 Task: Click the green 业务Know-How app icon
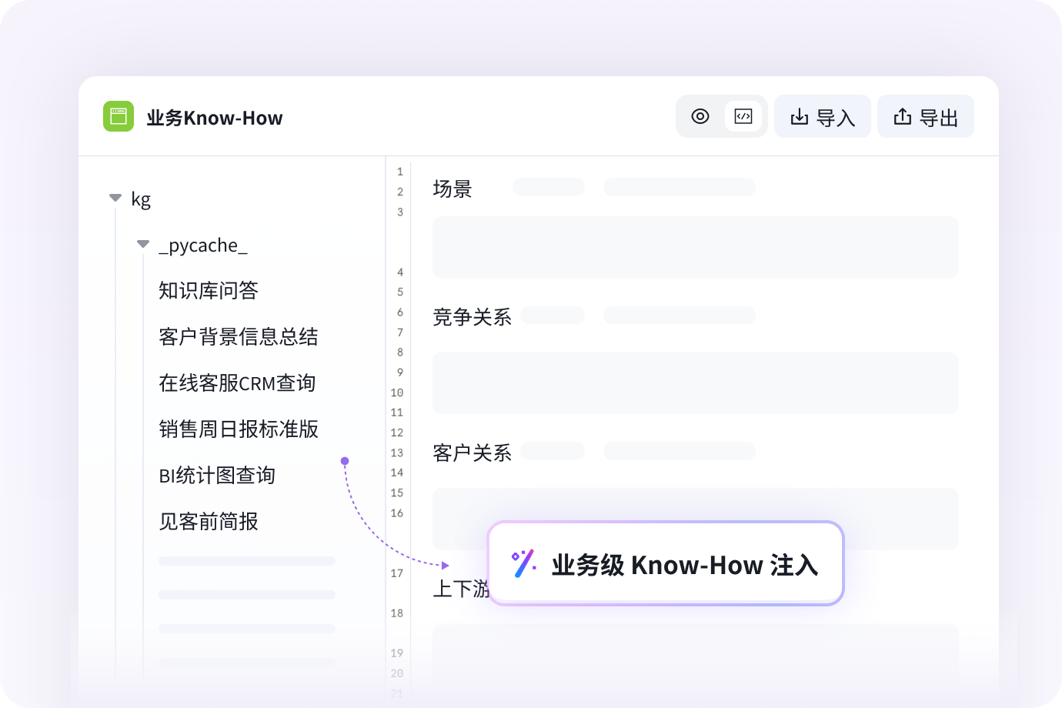(119, 116)
